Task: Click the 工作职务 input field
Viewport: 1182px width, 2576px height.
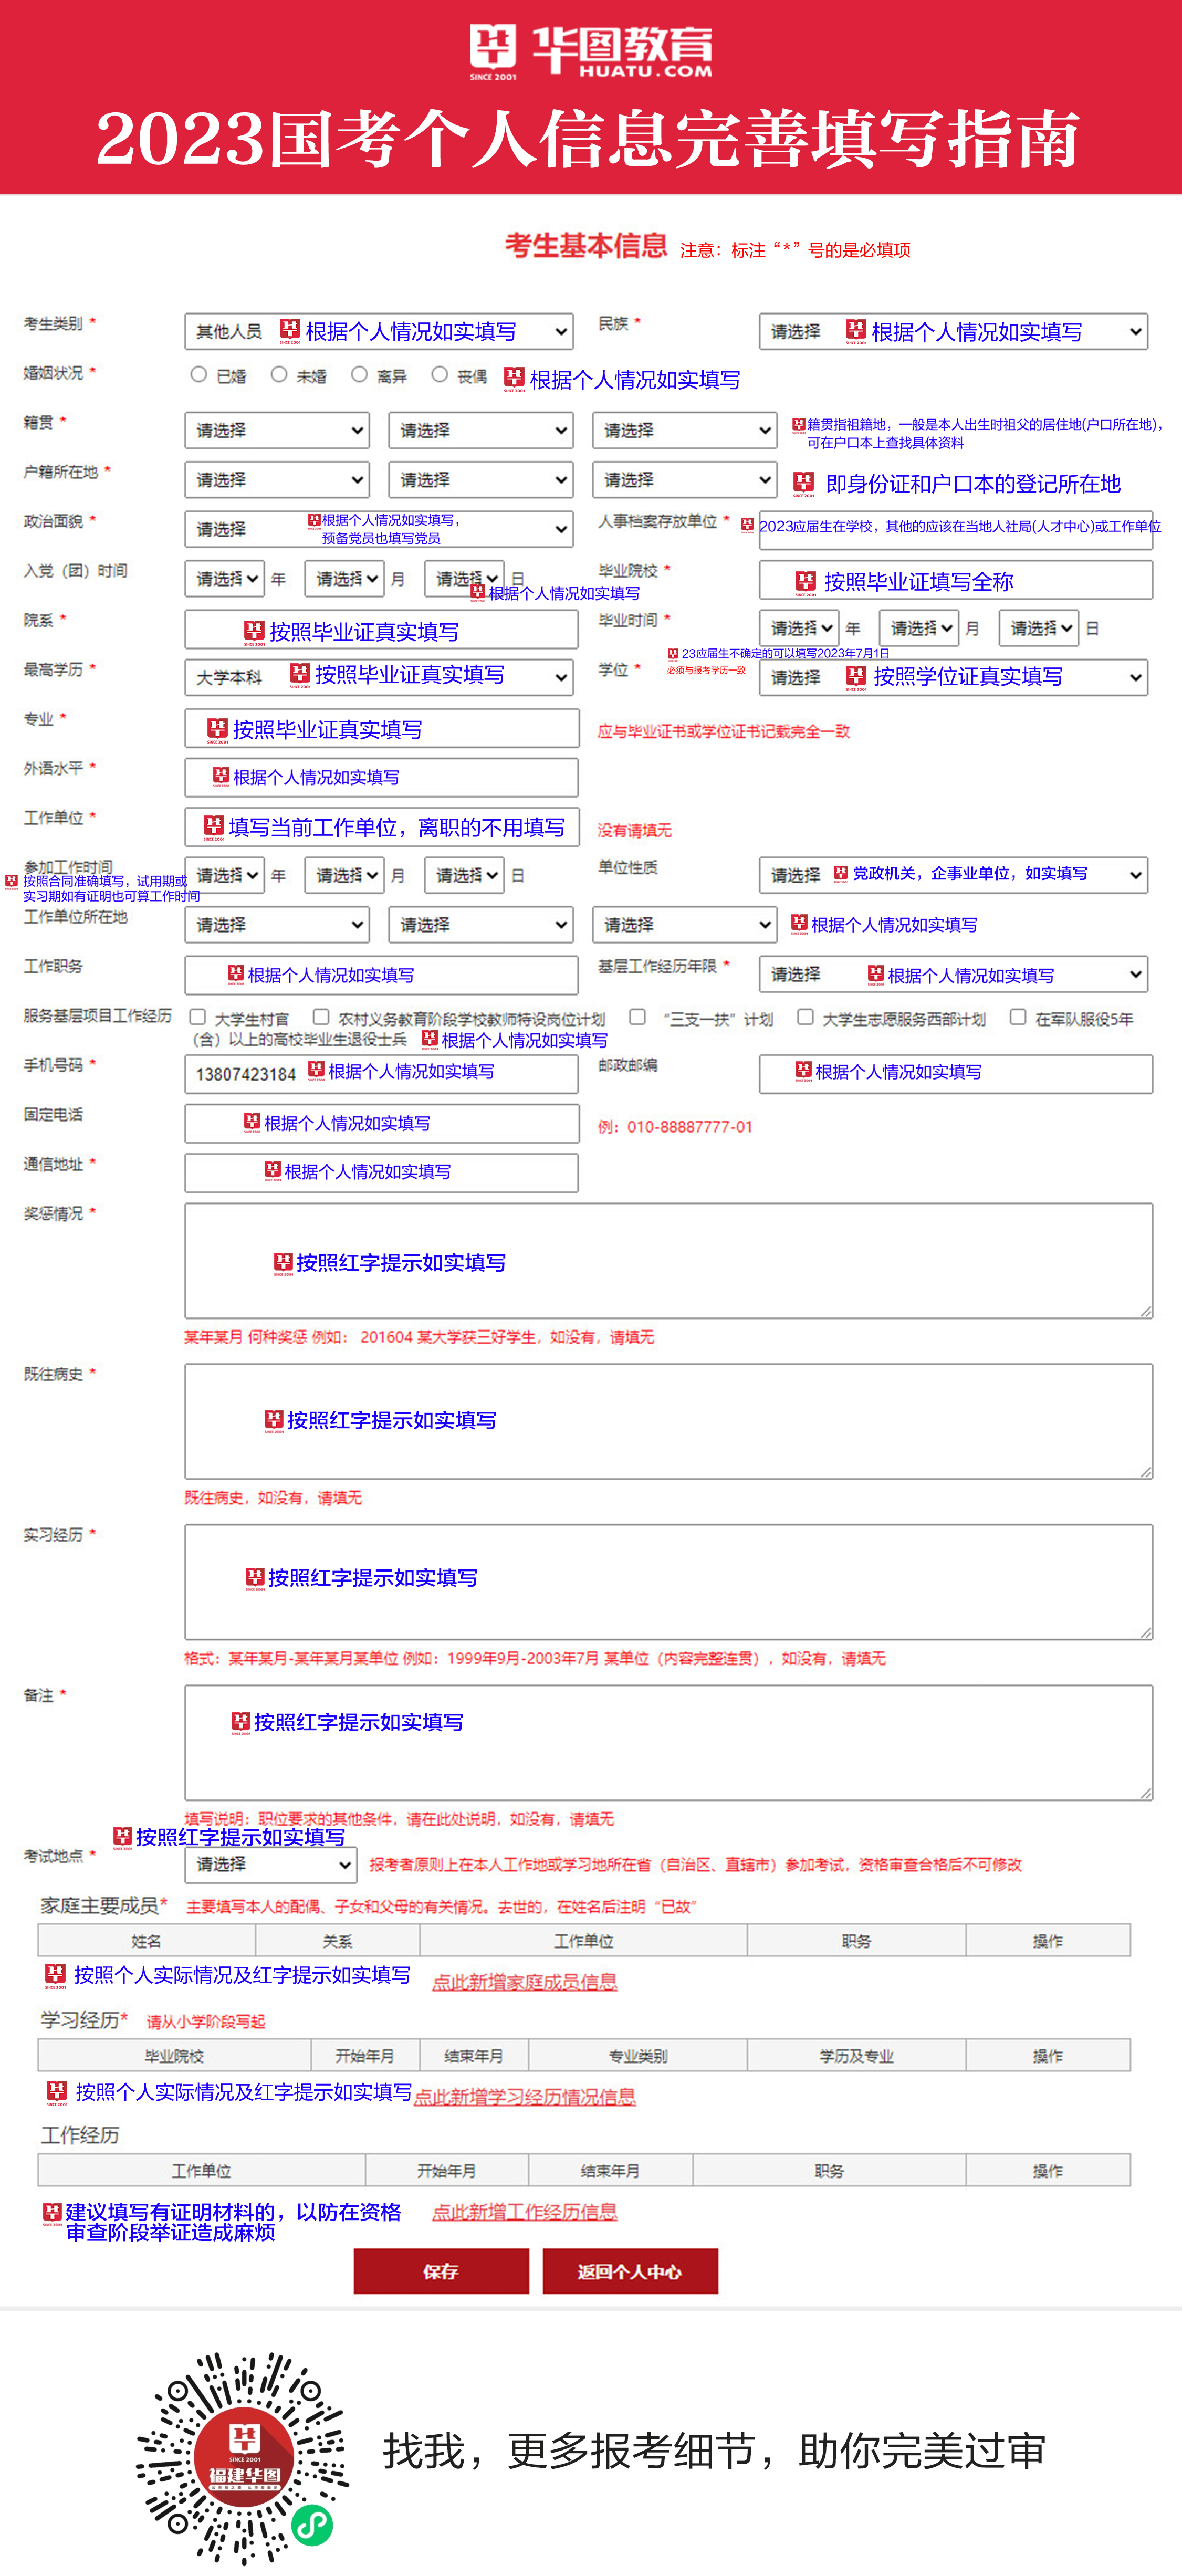Action: coord(382,975)
